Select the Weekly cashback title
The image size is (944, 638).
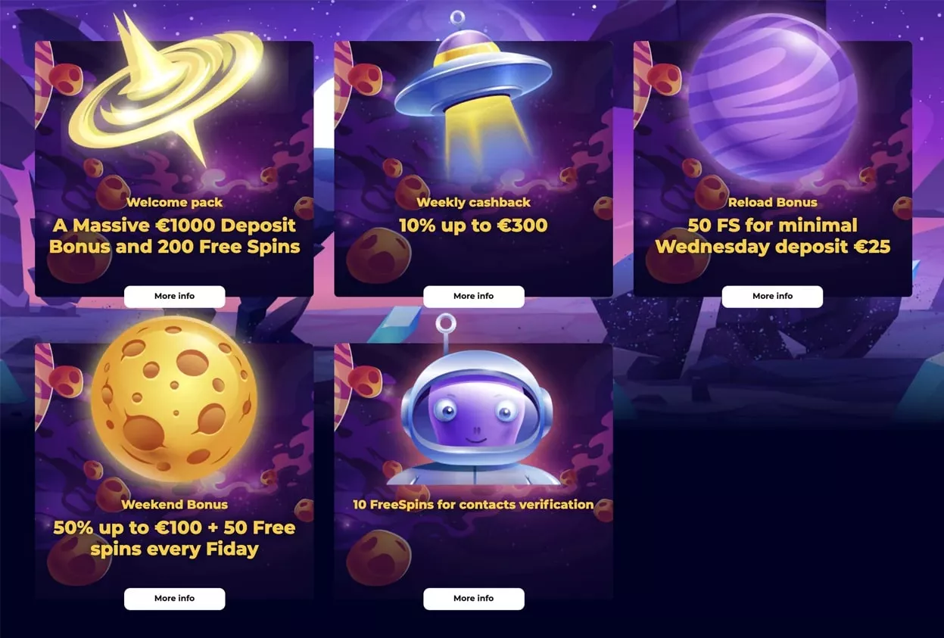[473, 202]
